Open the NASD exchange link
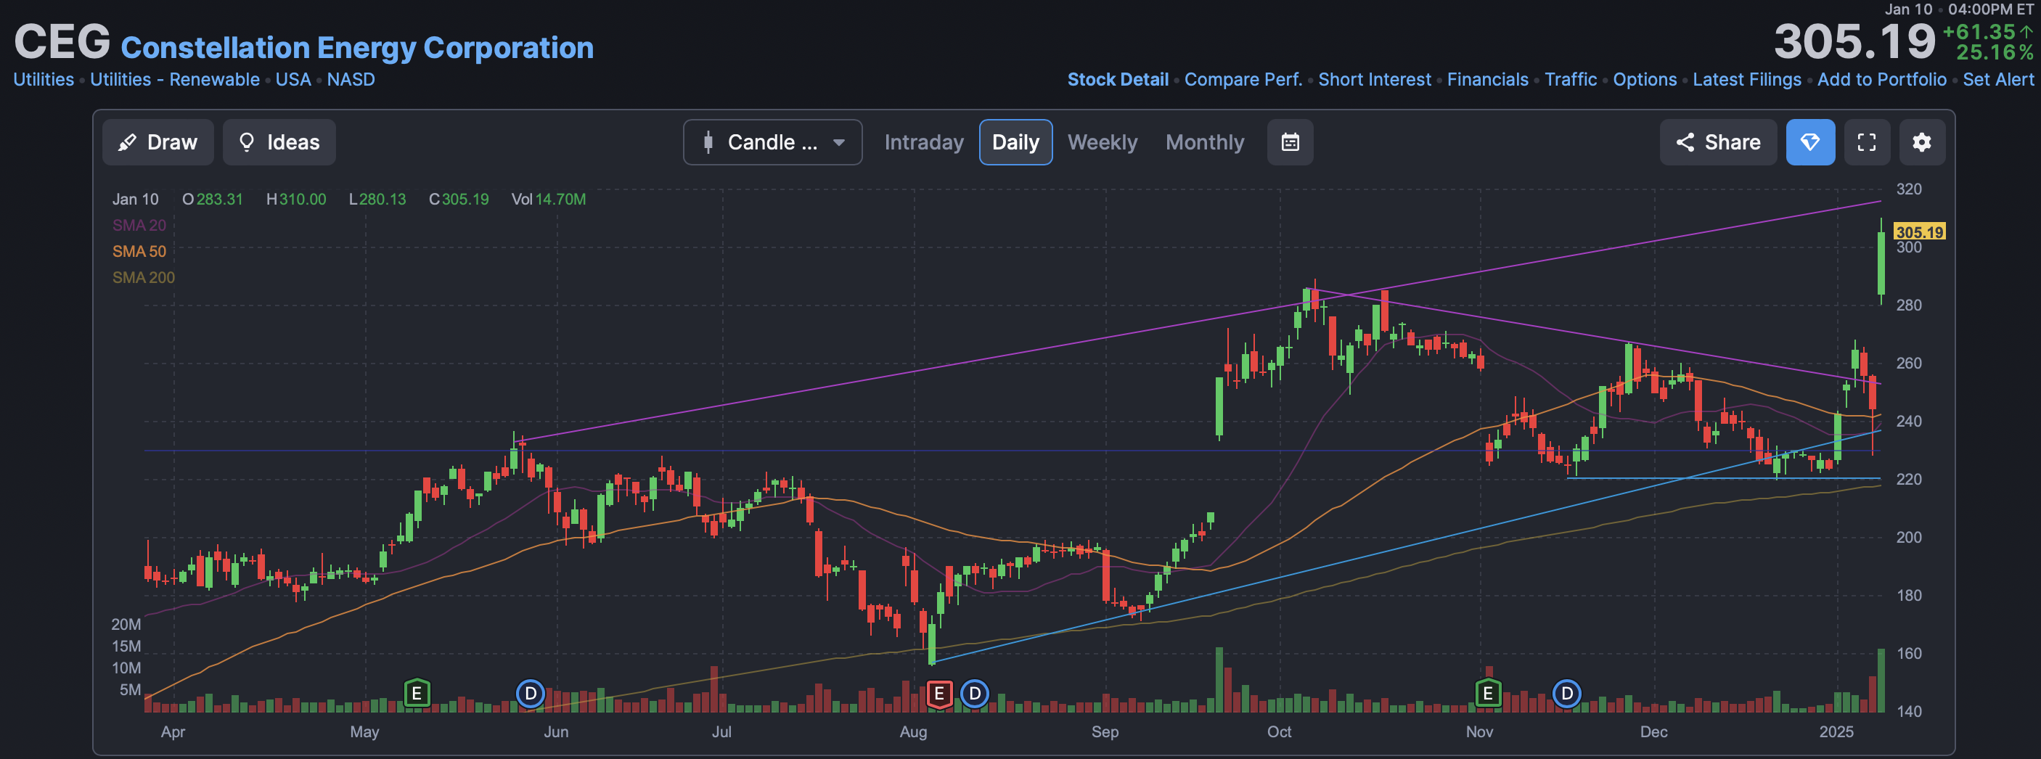 point(351,79)
